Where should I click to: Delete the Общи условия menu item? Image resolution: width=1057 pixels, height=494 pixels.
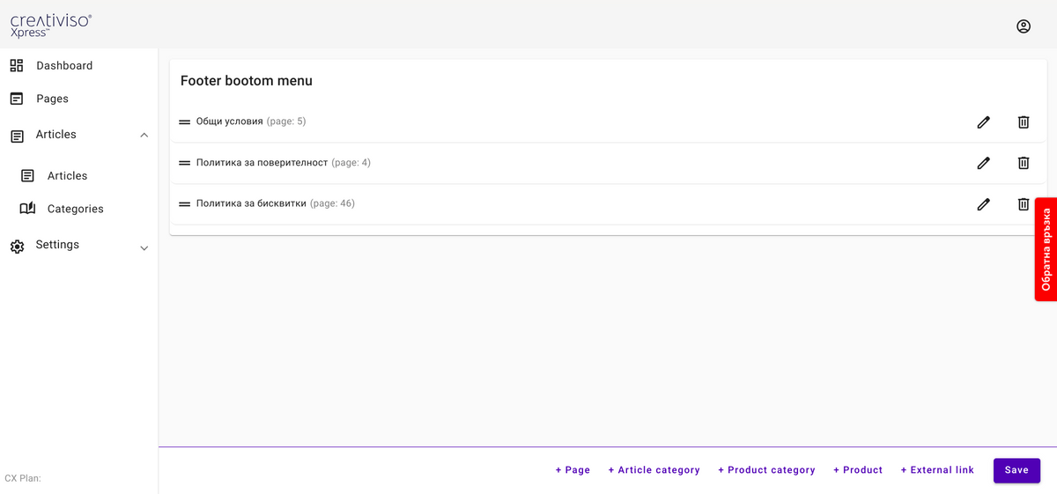coord(1023,122)
